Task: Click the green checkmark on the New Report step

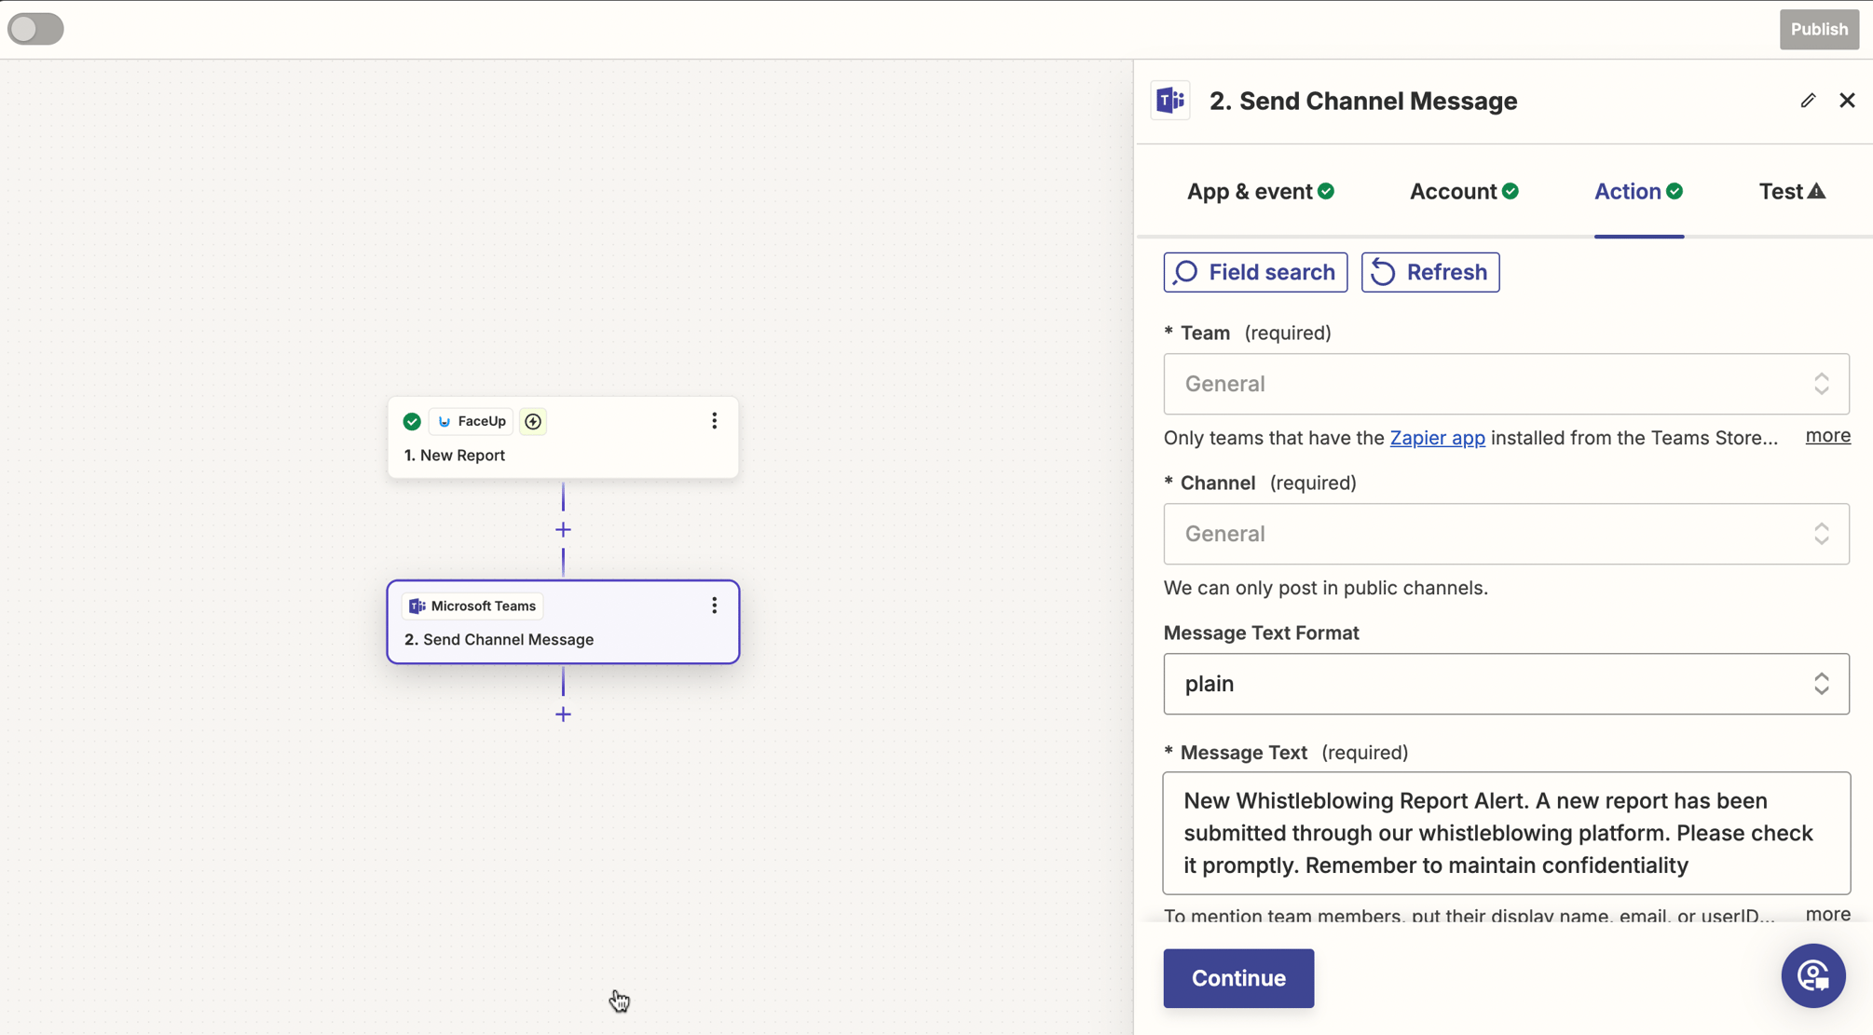Action: coord(411,421)
